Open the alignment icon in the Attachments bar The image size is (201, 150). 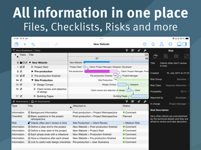(x=133, y=101)
